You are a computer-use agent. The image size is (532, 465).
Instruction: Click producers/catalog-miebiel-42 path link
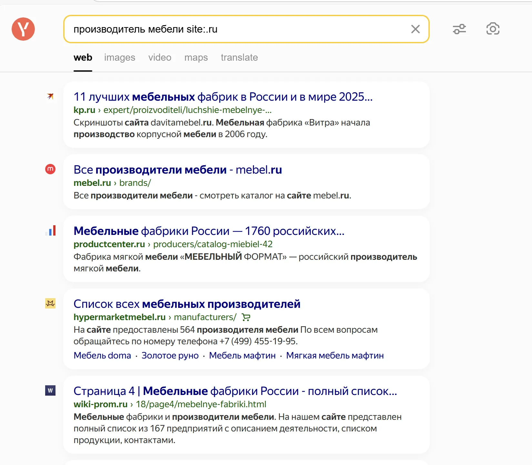pyautogui.click(x=213, y=244)
